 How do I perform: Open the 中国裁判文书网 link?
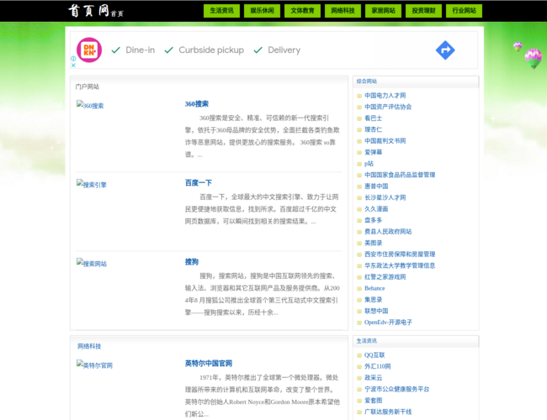[385, 141]
